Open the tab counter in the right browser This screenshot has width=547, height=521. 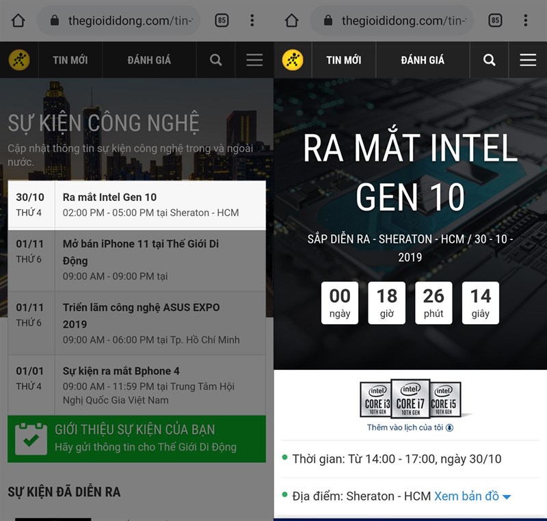495,21
